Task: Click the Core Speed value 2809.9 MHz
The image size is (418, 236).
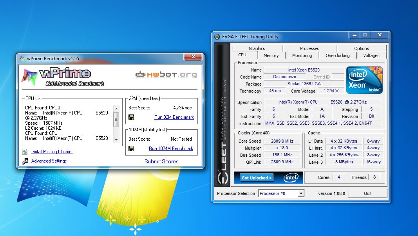Action: point(282,141)
